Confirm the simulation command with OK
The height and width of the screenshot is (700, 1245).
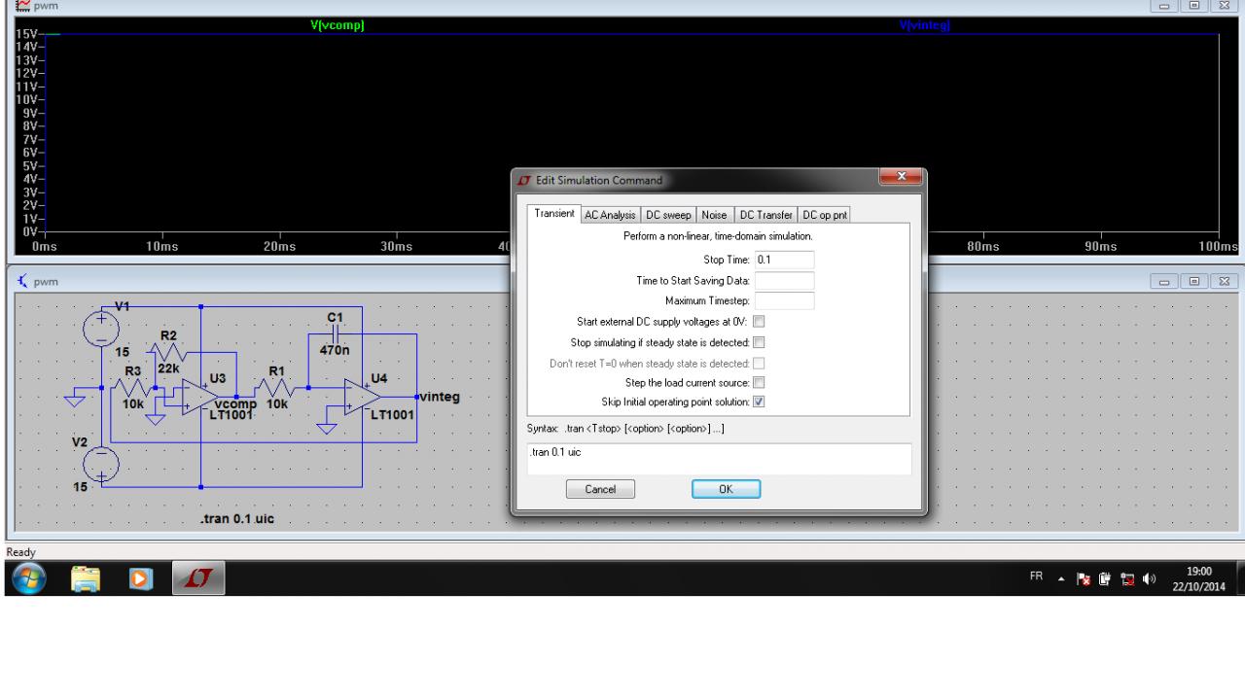click(x=726, y=489)
